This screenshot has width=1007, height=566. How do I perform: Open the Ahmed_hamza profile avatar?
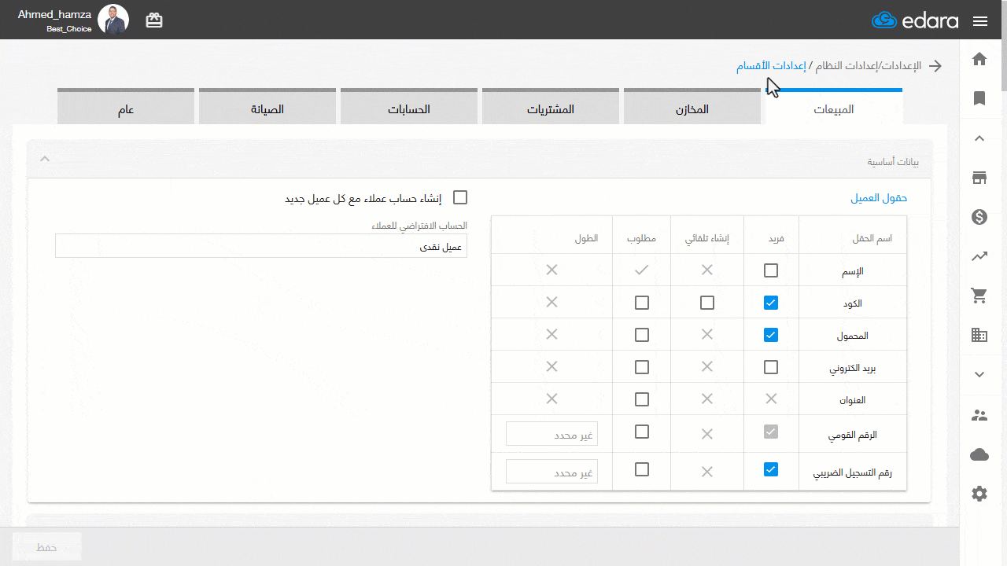point(113,20)
